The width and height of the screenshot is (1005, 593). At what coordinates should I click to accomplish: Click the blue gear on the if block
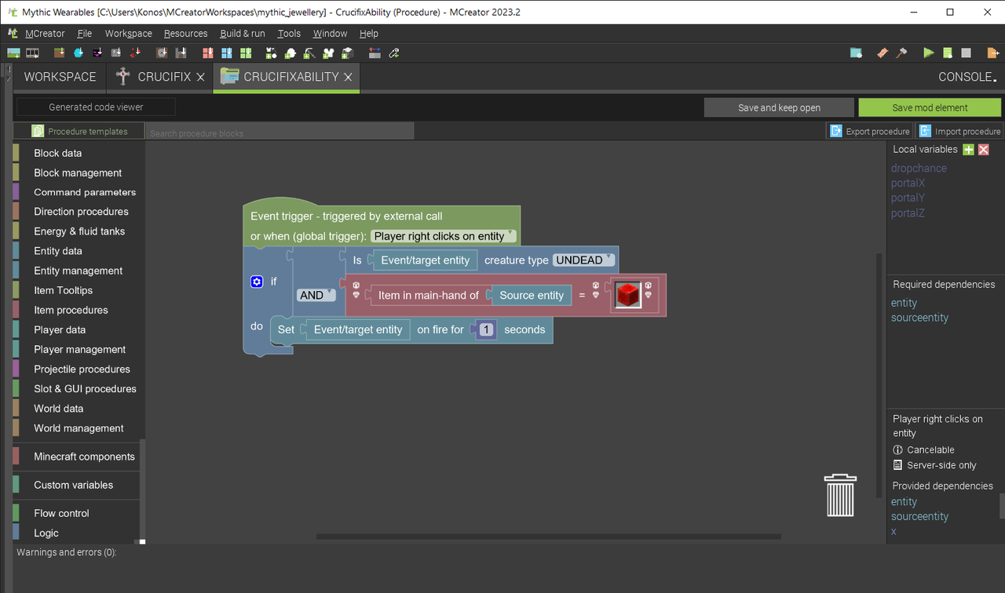(x=257, y=282)
